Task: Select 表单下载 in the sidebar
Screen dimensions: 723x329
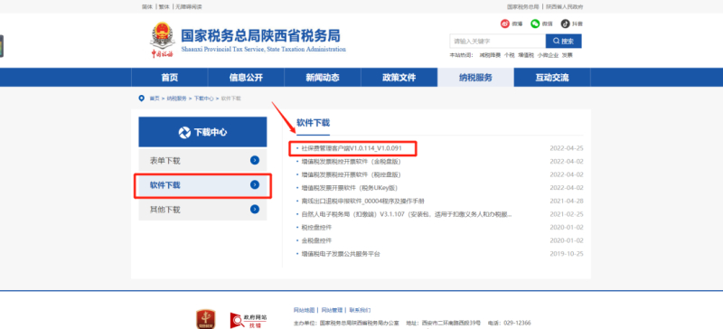Action: [x=202, y=161]
